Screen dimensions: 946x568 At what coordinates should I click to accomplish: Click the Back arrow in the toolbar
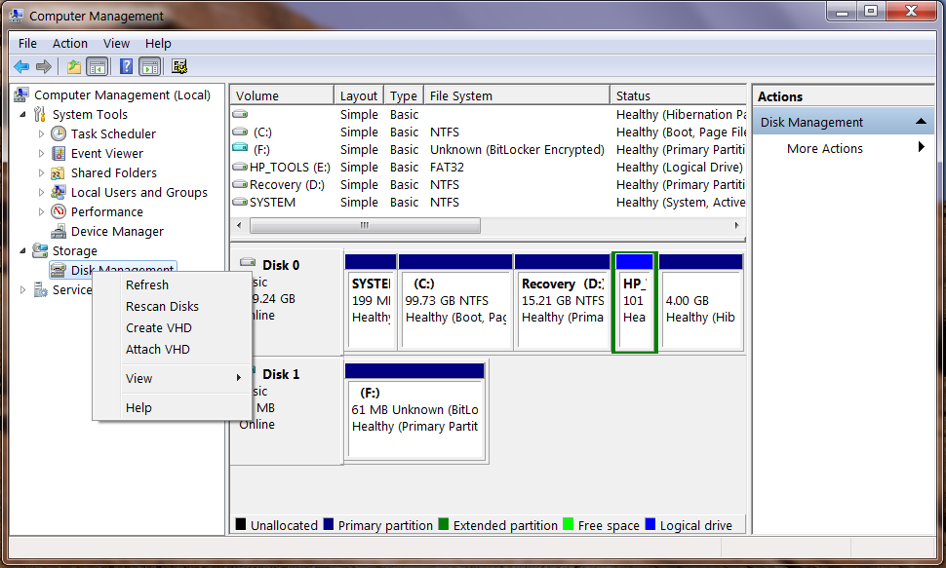pyautogui.click(x=20, y=66)
